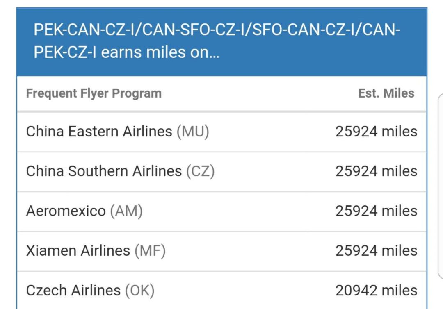Viewport: 443px width, 309px height.
Task: Click the truncated 'earns miles on…' text
Action: [x=160, y=53]
